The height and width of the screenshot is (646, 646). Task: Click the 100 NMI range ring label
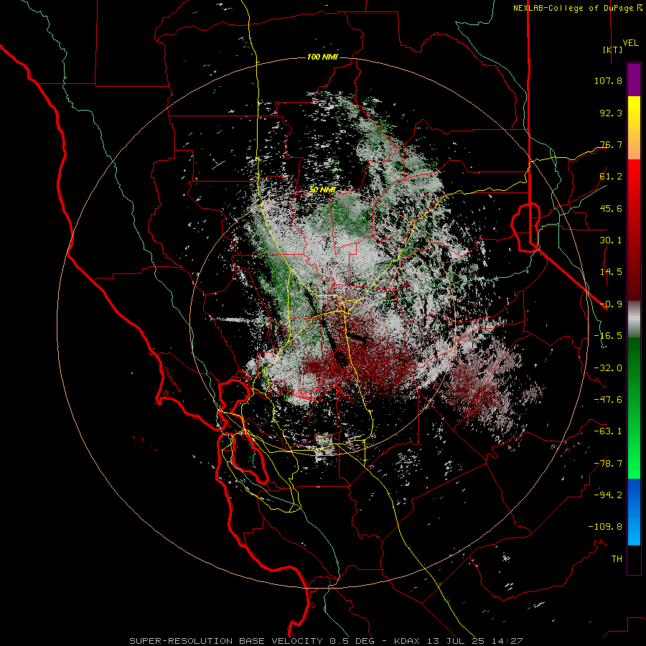(322, 57)
